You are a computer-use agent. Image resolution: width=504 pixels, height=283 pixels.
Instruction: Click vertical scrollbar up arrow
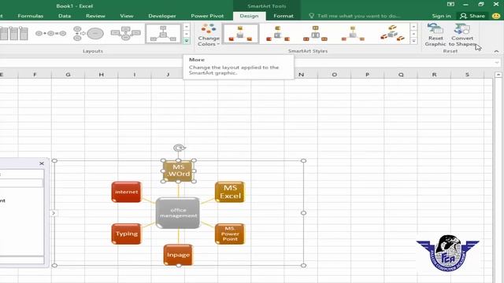[498, 75]
